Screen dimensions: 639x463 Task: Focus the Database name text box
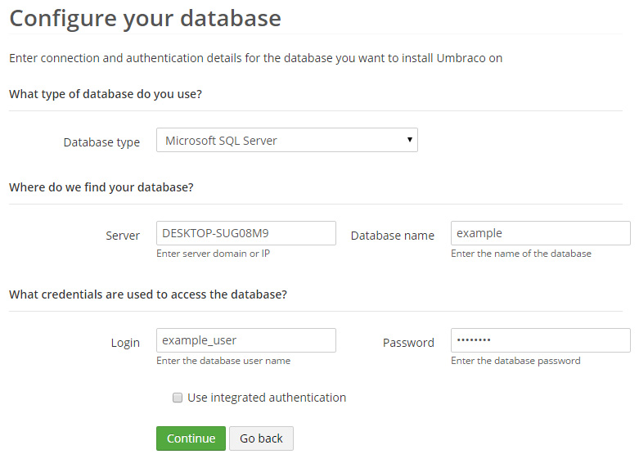540,233
